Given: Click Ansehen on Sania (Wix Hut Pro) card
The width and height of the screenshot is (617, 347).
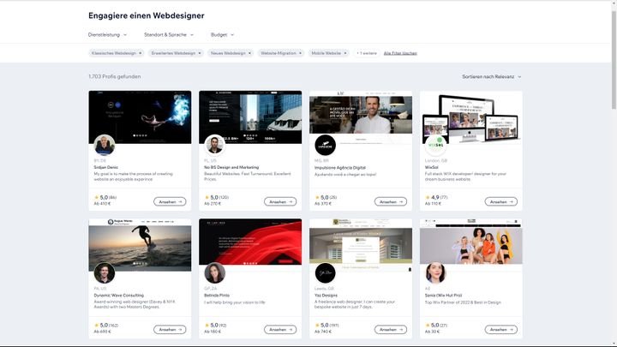Looking at the screenshot, I should 501,330.
